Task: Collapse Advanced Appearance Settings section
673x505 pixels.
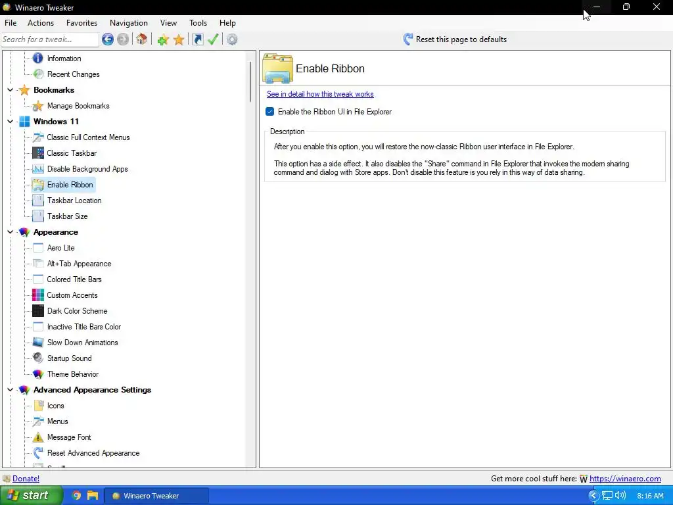Action: click(x=11, y=390)
